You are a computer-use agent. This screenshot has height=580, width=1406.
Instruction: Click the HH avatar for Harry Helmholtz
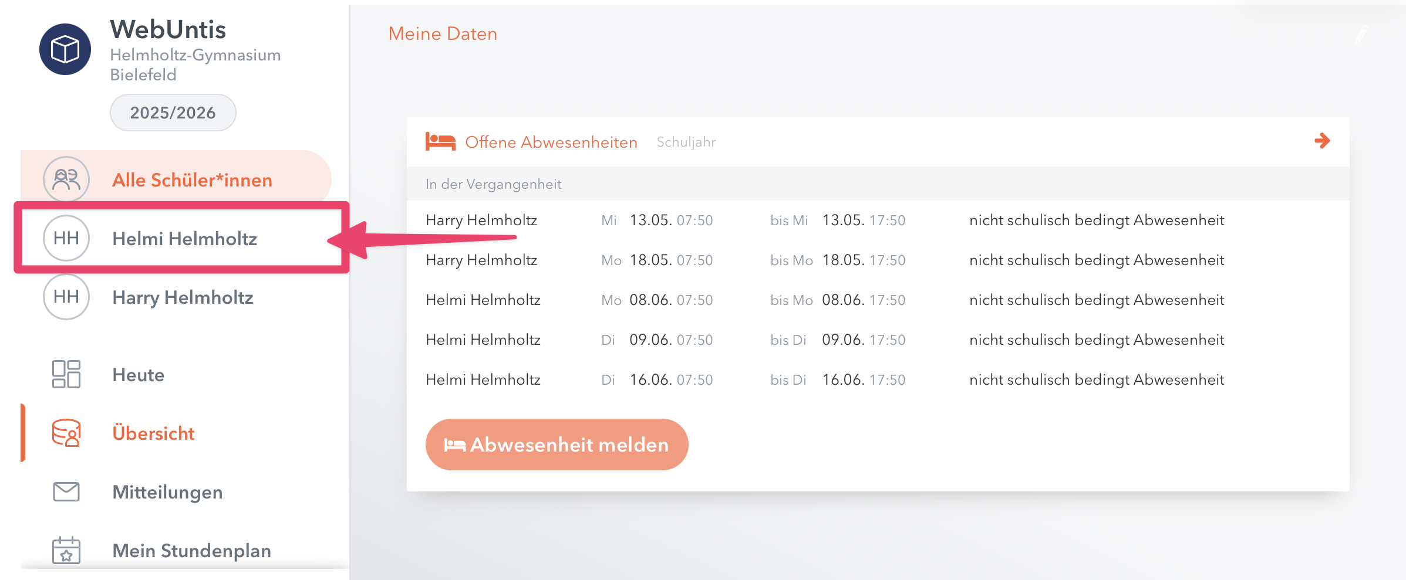point(66,297)
